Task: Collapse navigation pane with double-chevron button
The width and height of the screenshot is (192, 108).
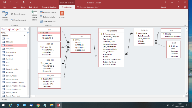Action: pos(28,29)
